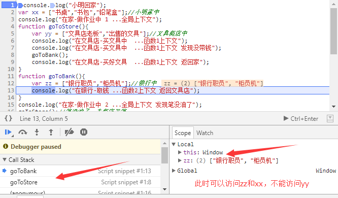Image resolution: width=338 pixels, height=198 pixels.
Task: Click function goToStore declaration on line 4
Action: coord(53,26)
